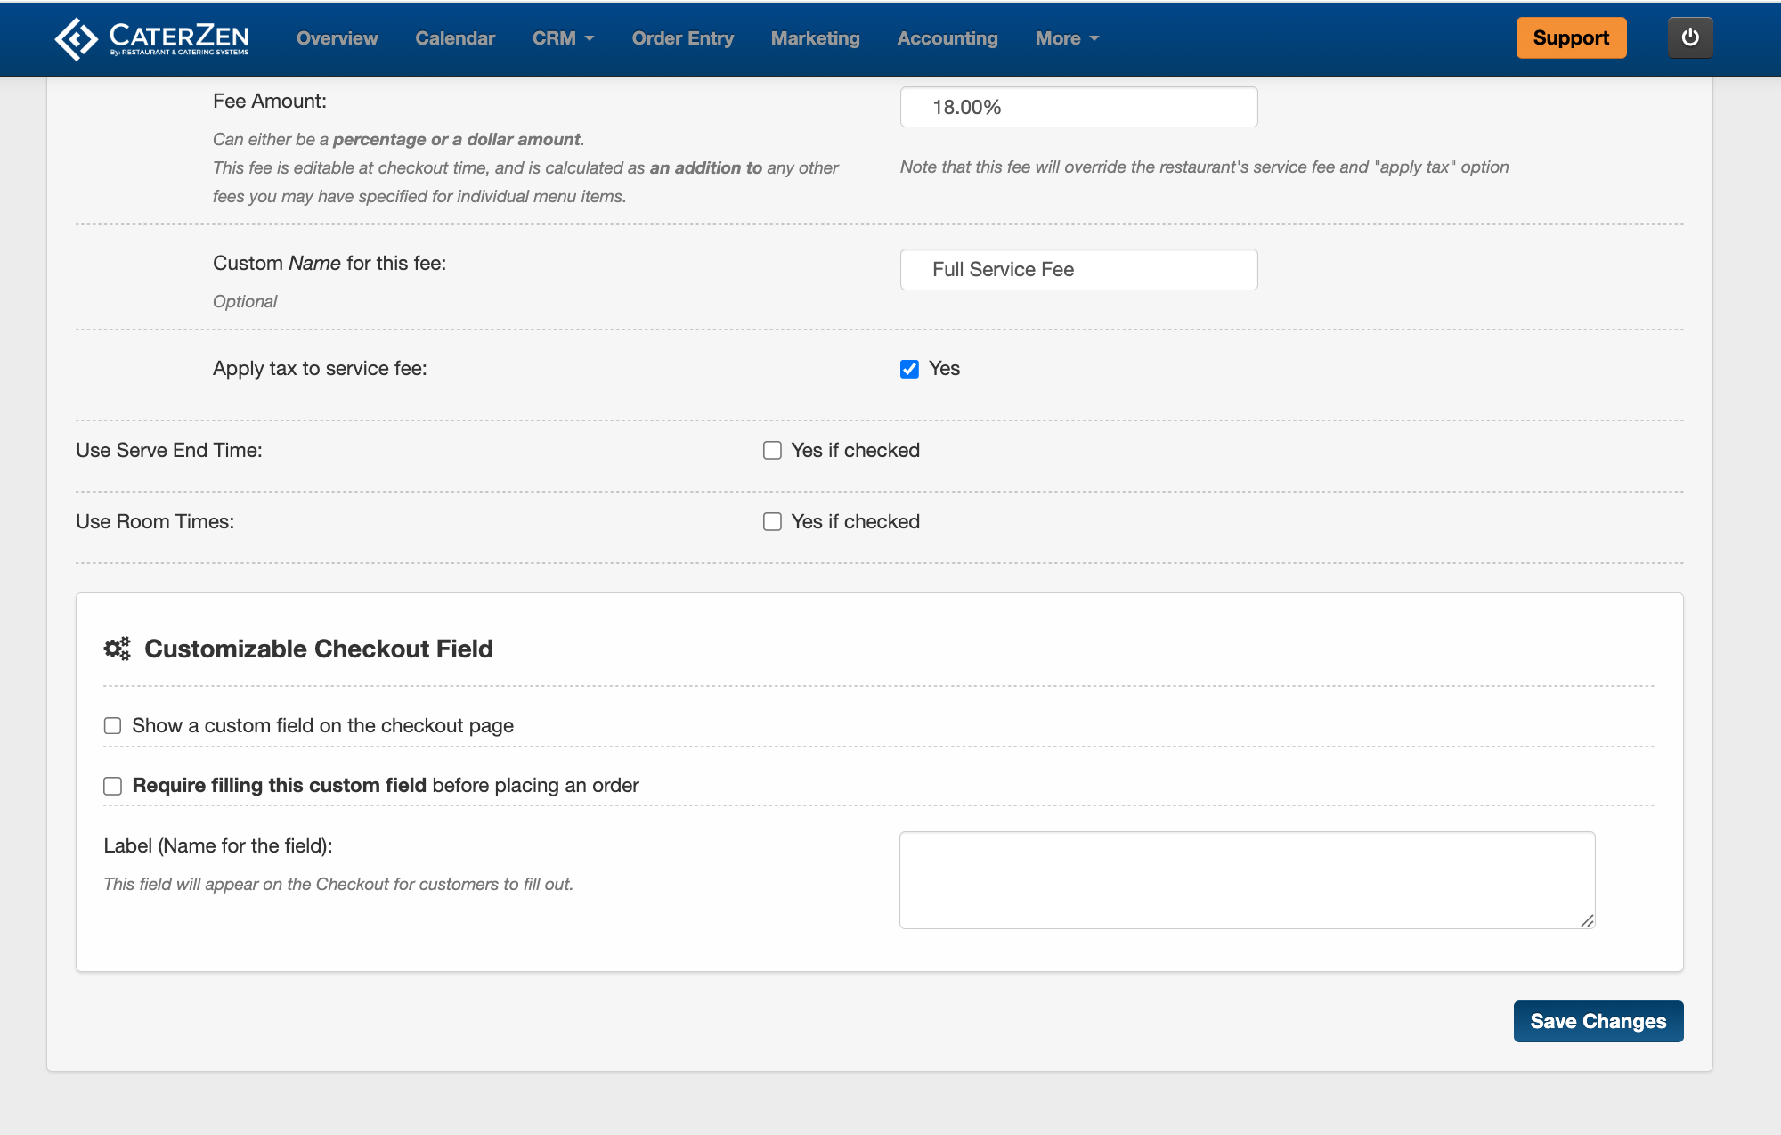Click the gears icon beside Customizable Checkout Field
The width and height of the screenshot is (1781, 1135).
[x=117, y=649]
